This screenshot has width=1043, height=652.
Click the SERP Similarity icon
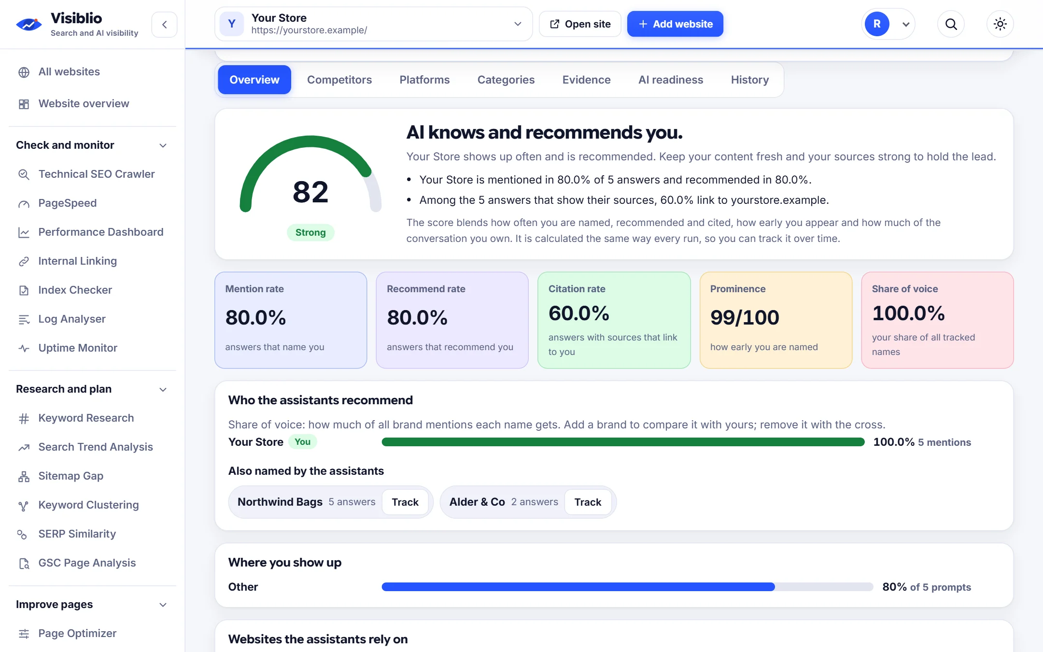(x=22, y=534)
